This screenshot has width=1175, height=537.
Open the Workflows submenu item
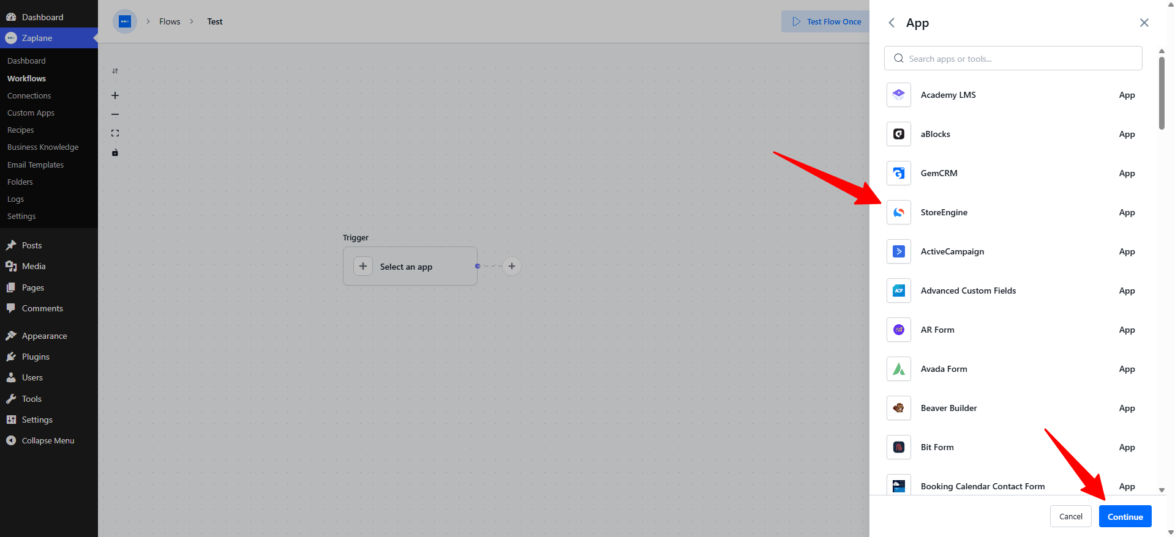coord(26,78)
